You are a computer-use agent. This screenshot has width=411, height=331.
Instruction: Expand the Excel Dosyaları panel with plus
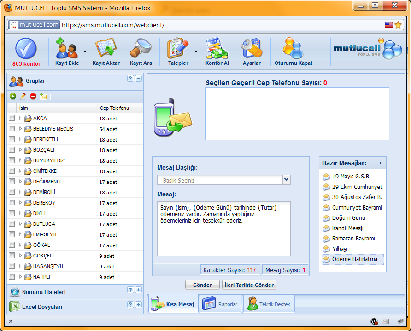pyautogui.click(x=138, y=305)
